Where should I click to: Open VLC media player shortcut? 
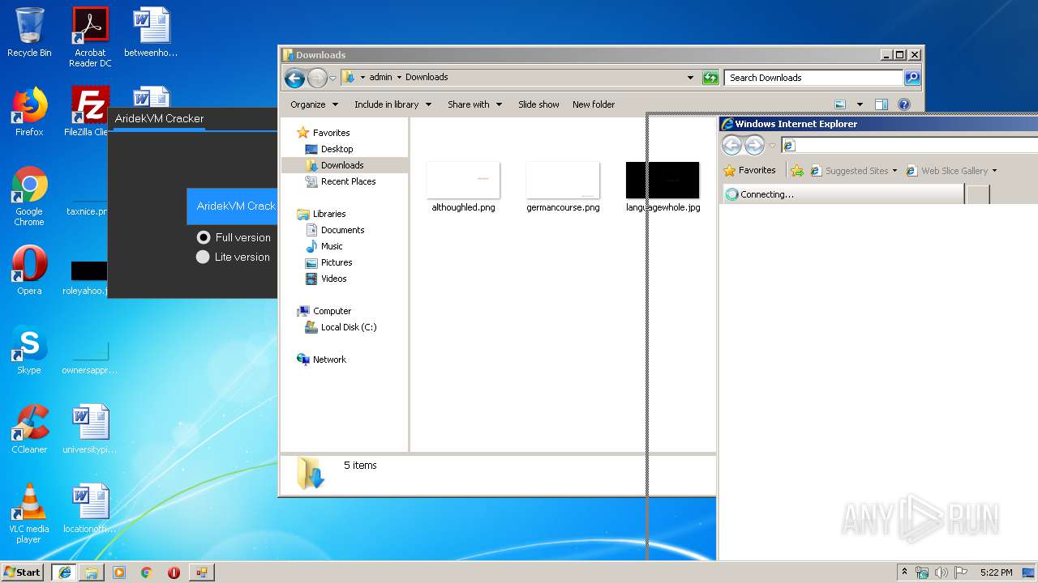[29, 513]
